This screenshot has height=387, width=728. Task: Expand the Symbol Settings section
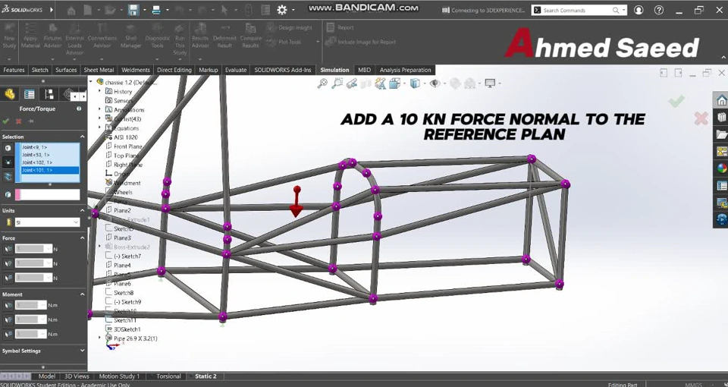[82, 351]
